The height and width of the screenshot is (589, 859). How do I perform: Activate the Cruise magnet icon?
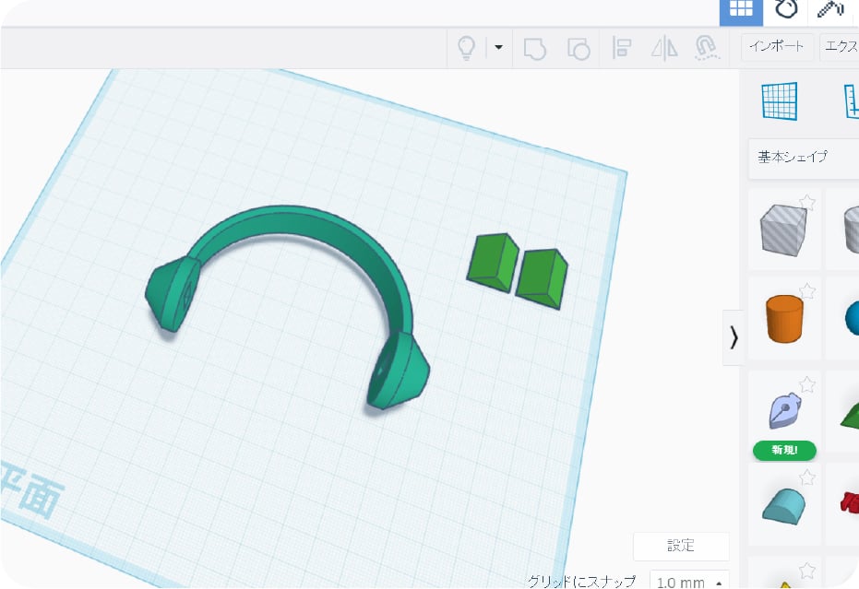click(706, 48)
